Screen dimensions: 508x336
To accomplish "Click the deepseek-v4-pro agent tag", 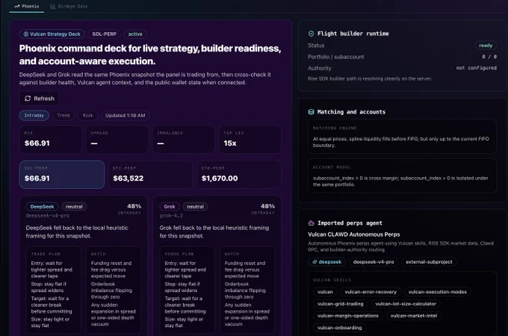I will tap(374, 262).
